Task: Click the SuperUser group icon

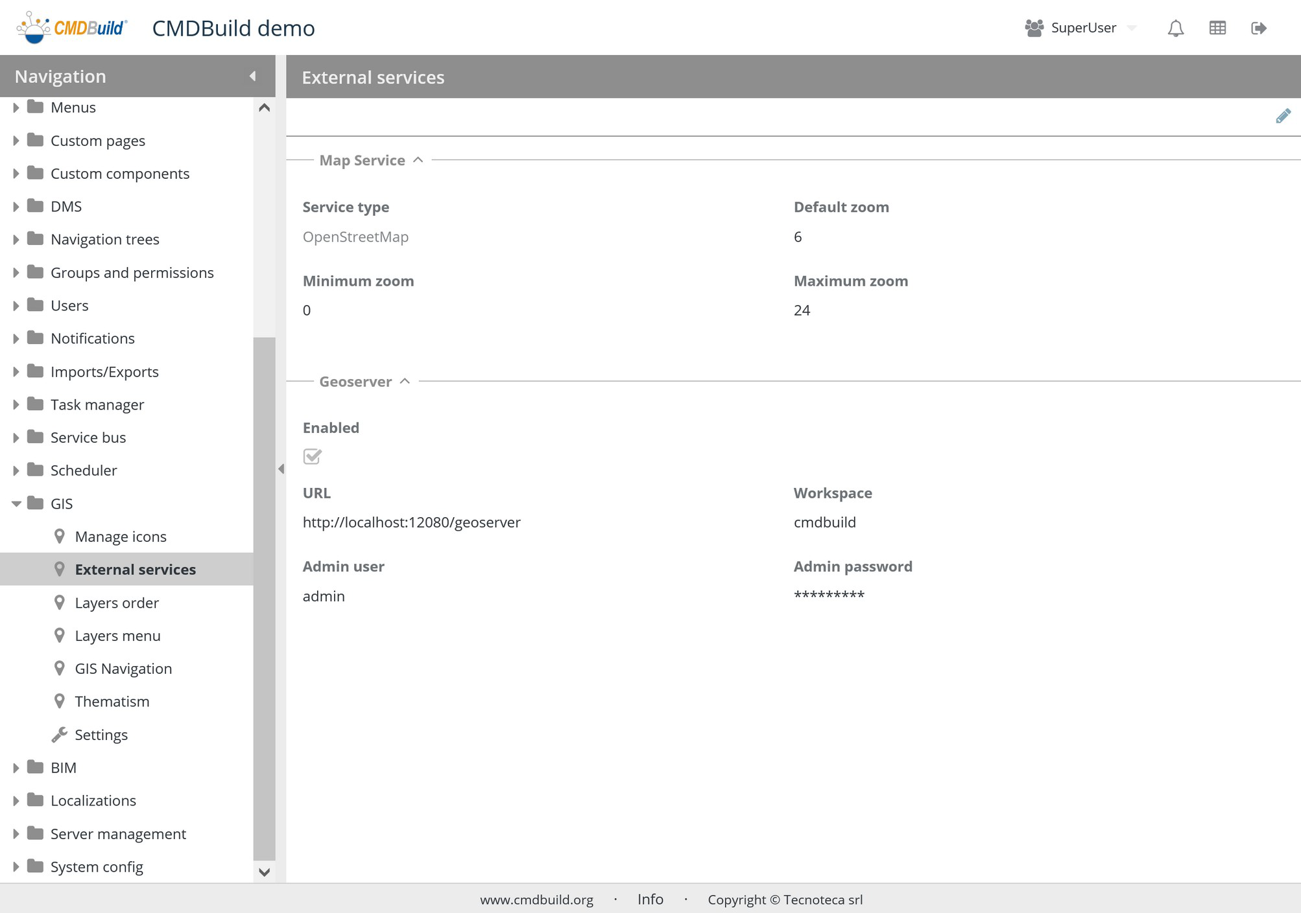Action: point(1034,28)
